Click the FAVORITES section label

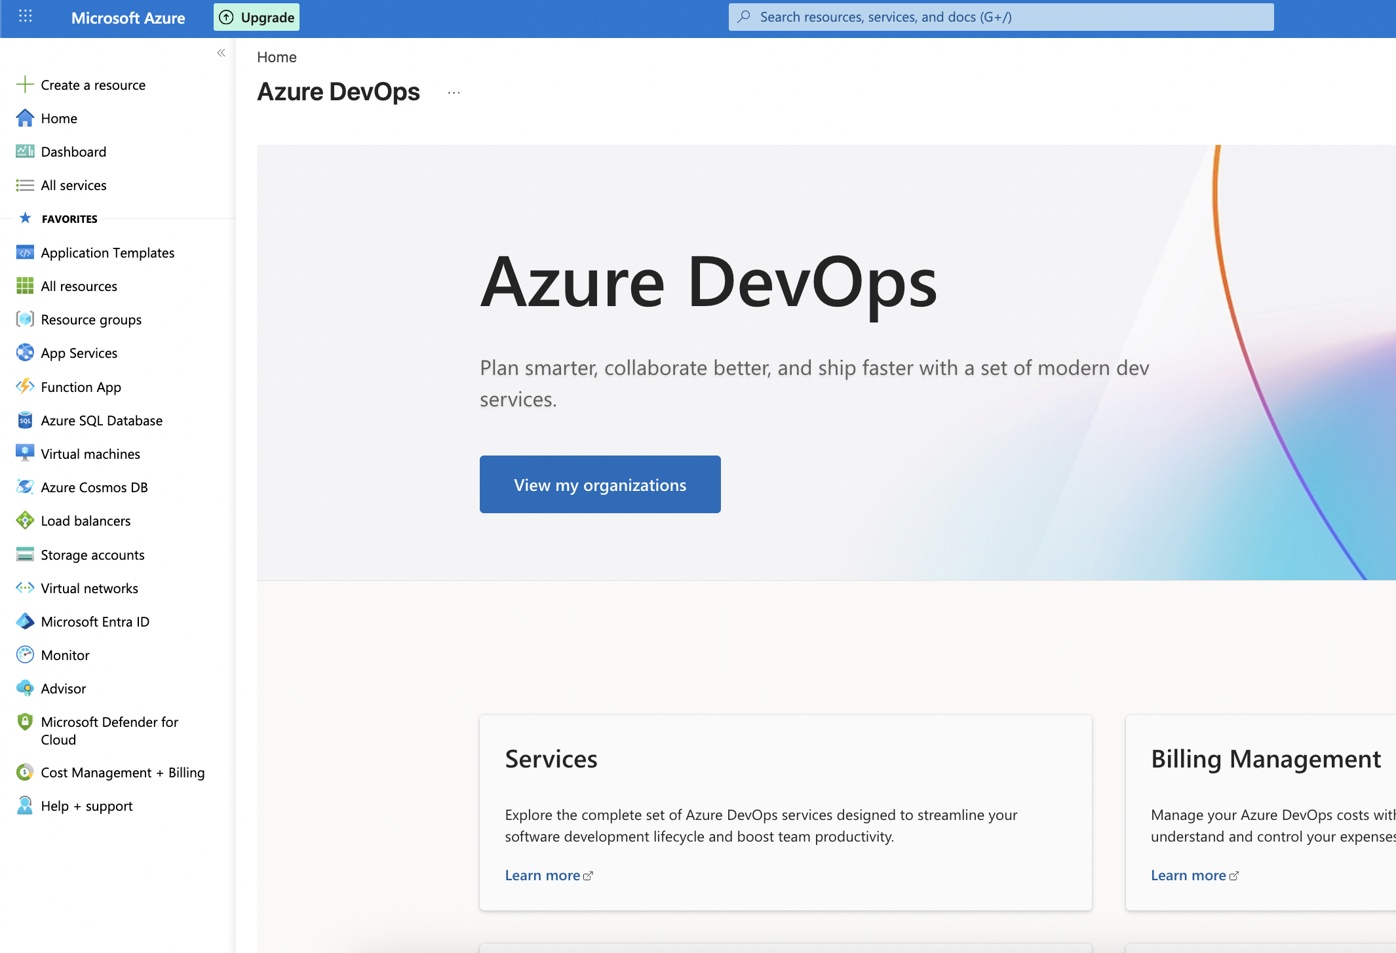click(69, 219)
